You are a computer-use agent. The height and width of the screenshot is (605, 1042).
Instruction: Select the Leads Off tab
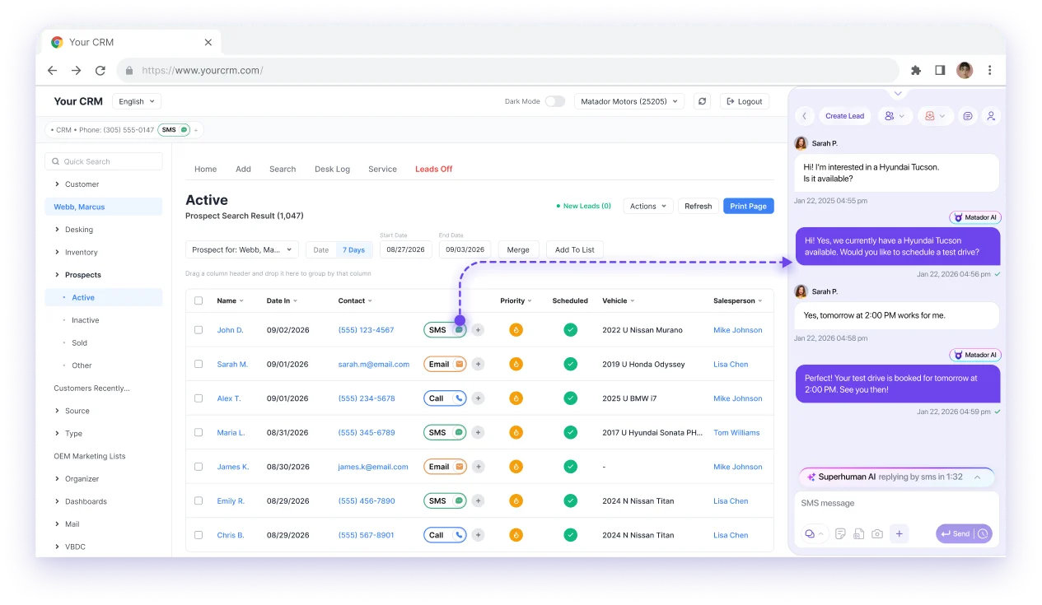[433, 169]
